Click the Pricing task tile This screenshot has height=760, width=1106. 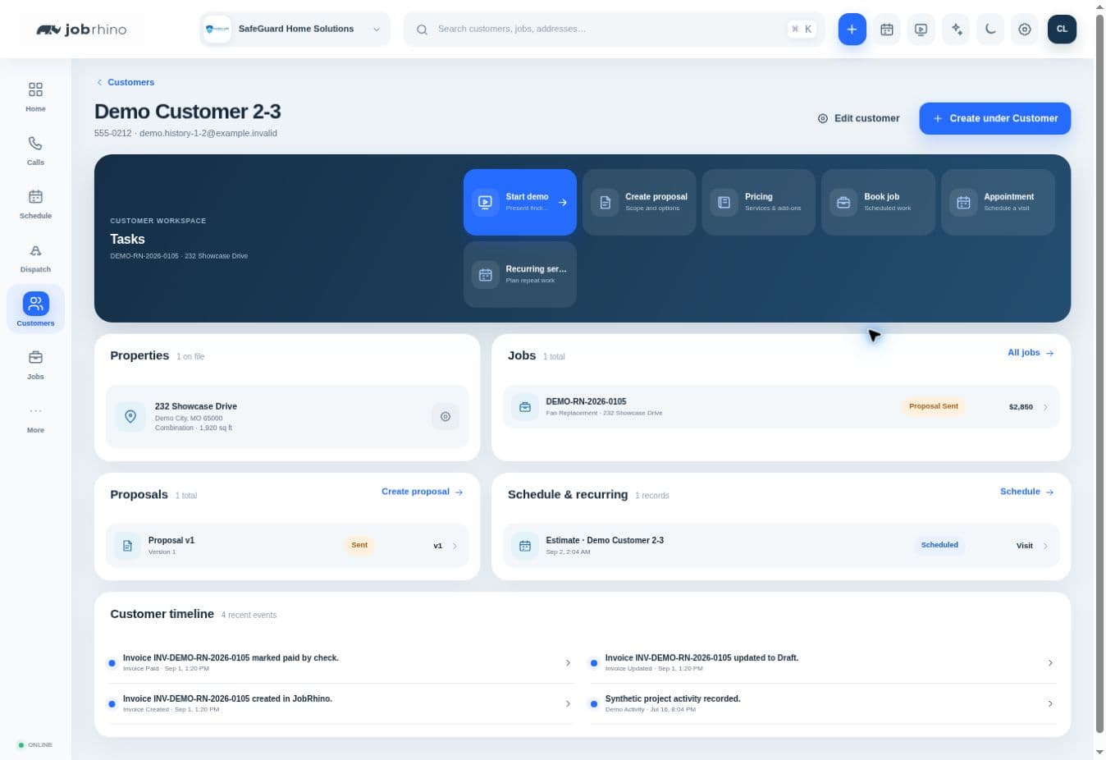click(x=759, y=202)
